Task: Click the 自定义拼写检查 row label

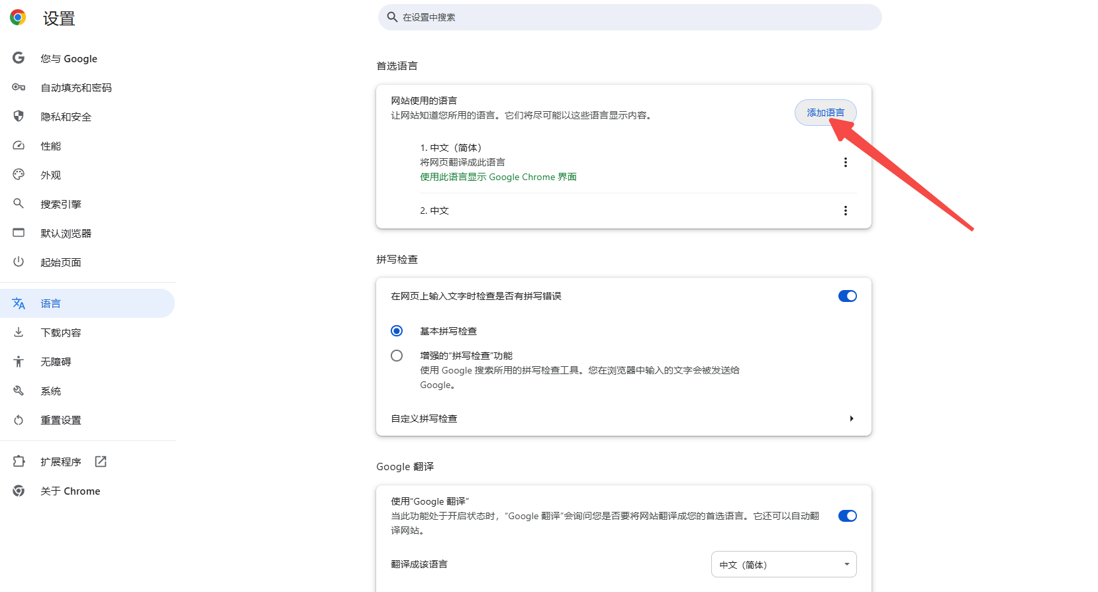Action: tap(424, 419)
